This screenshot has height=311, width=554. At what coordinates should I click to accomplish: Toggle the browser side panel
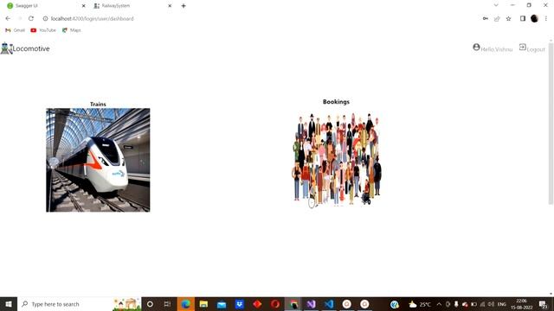[x=523, y=18]
